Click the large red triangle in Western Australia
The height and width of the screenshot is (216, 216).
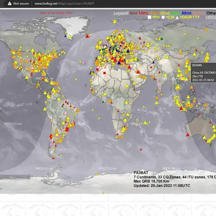click(187, 135)
